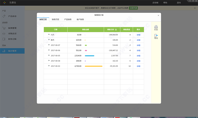Expand the 2017-08-03 row
This screenshot has width=198, height=118.
(49, 66)
